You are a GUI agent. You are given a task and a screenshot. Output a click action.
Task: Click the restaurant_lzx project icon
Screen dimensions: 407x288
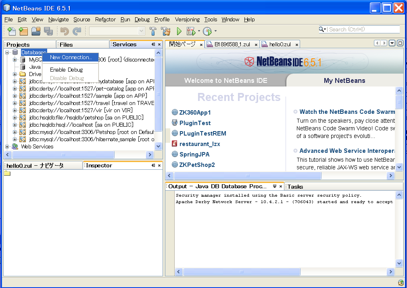[x=175, y=144]
